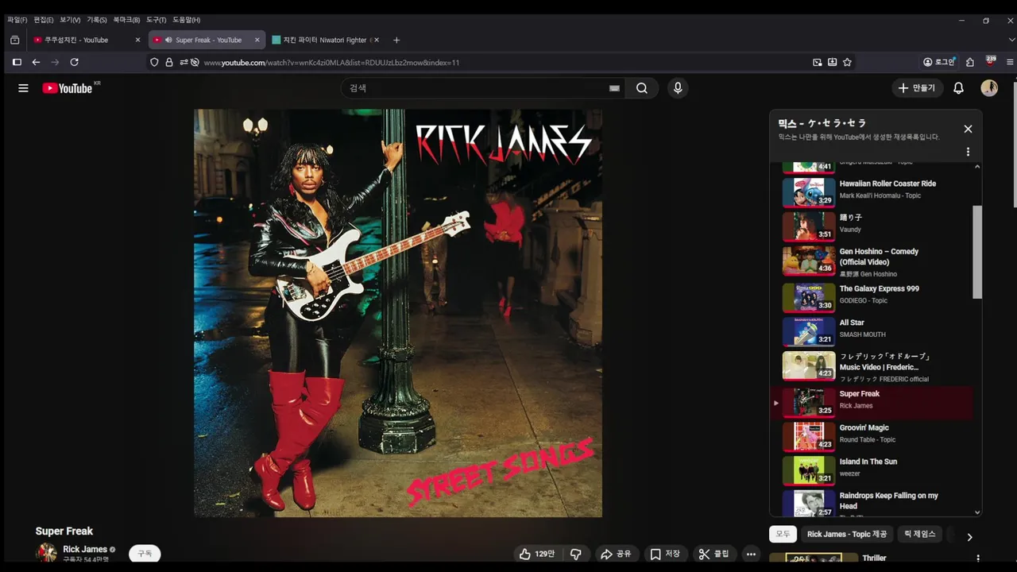Create a clip with 클립
This screenshot has height=572, width=1017.
[713, 554]
